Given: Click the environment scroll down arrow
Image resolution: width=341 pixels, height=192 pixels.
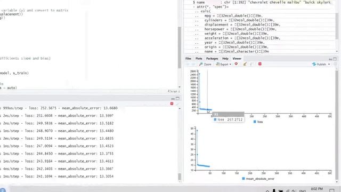Looking at the screenshot, I should click(337, 52).
